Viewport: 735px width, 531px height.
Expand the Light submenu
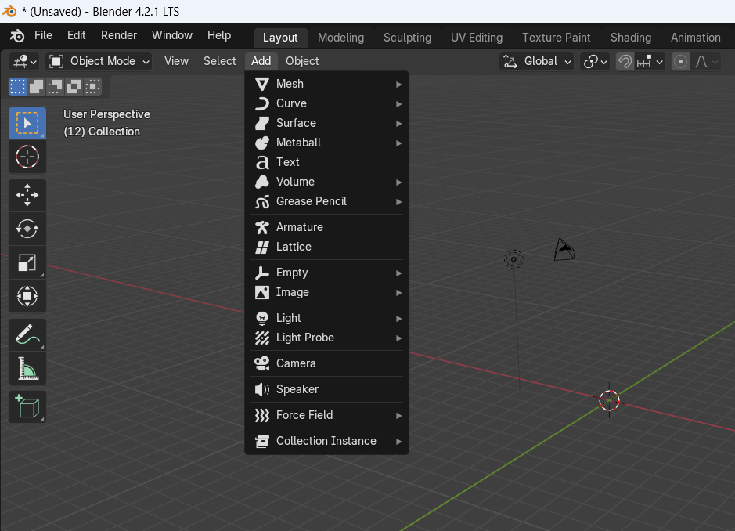point(326,319)
